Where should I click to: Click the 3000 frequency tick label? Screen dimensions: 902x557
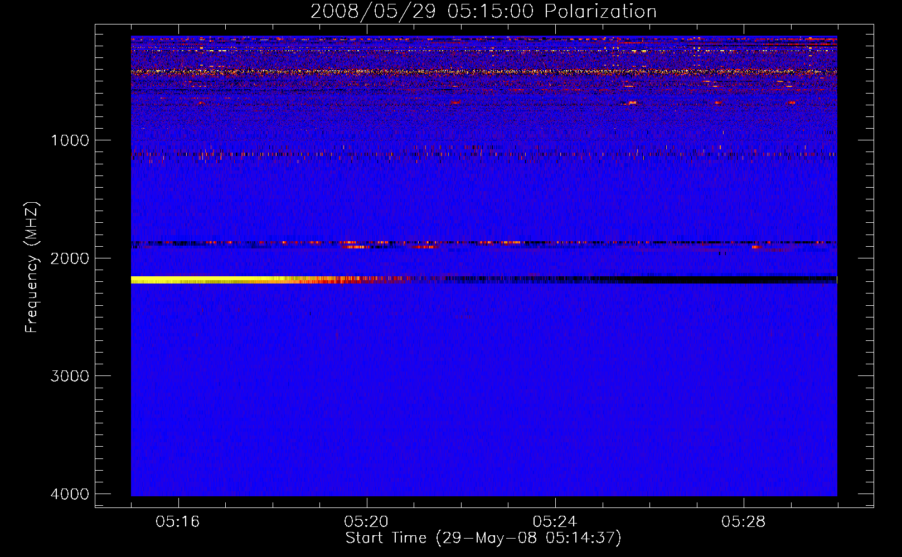[70, 376]
